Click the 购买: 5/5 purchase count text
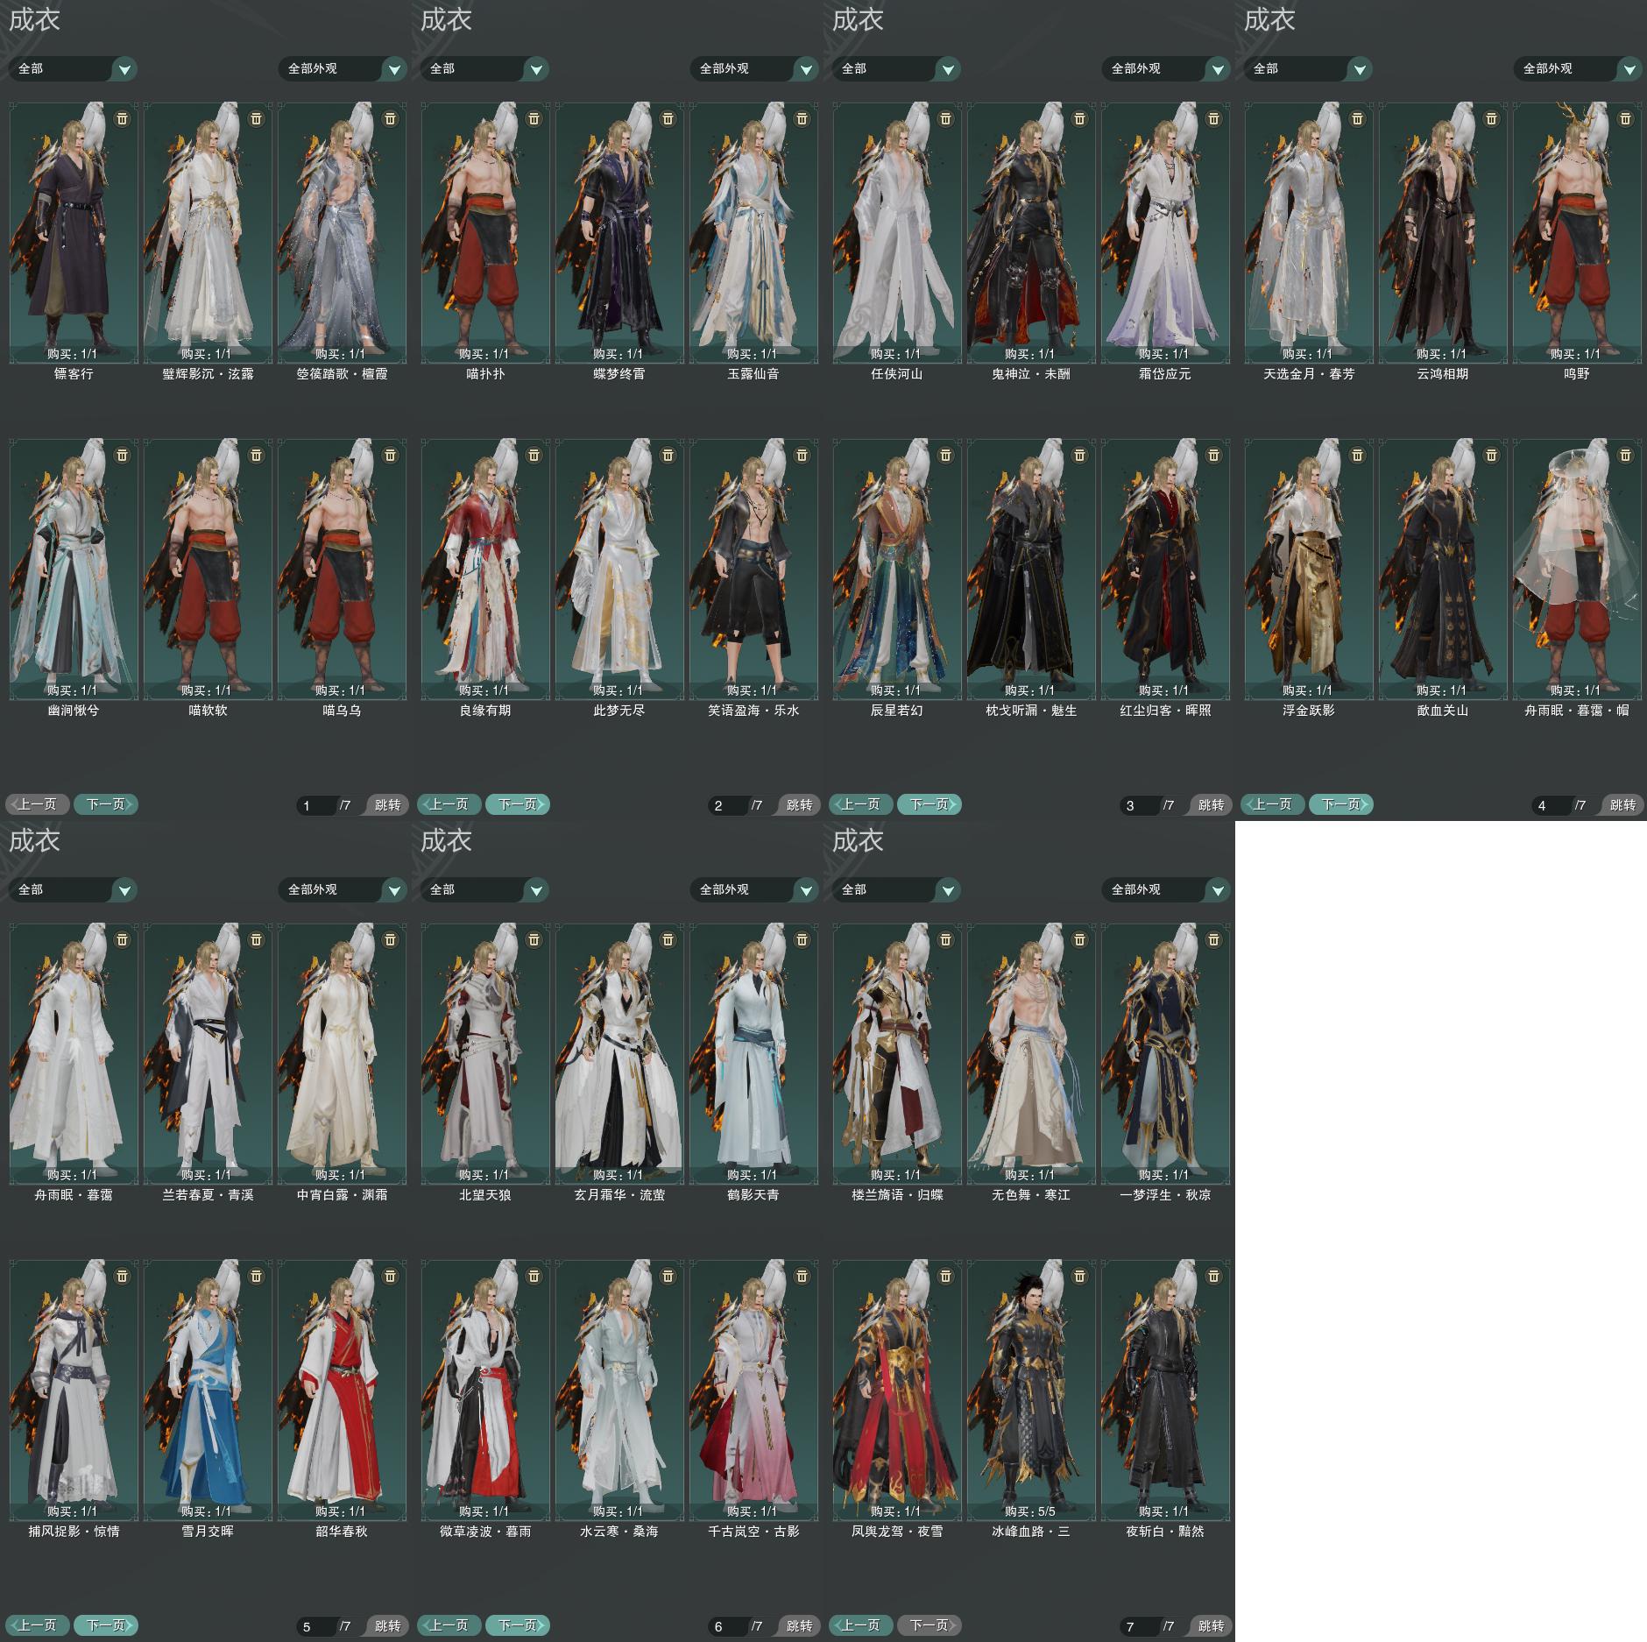 1030,1511
